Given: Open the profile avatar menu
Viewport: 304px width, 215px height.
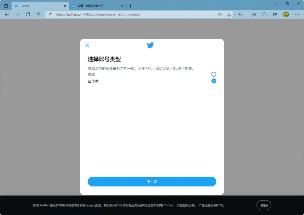Looking at the screenshot, I should click(x=286, y=14).
